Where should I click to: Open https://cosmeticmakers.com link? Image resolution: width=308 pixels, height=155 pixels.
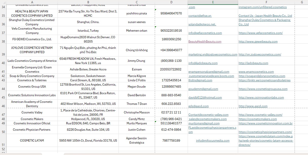(258, 119)
